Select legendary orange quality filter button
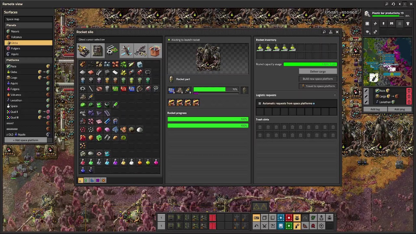The image size is (416, 234). pyautogui.click(x=103, y=180)
